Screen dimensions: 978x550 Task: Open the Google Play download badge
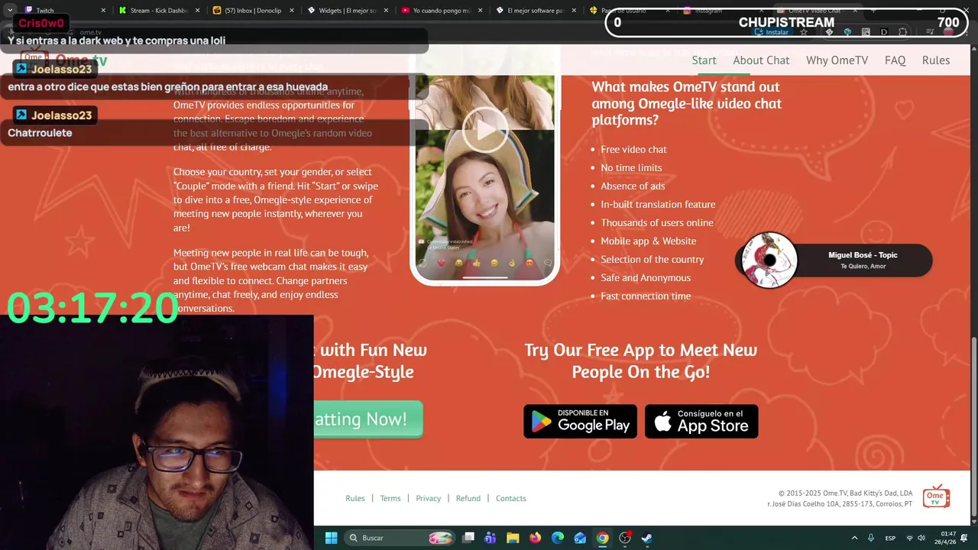coord(580,421)
